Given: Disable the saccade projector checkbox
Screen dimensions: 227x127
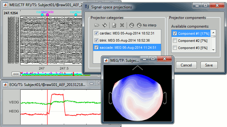Looking at the screenshot, I should click(x=97, y=48).
